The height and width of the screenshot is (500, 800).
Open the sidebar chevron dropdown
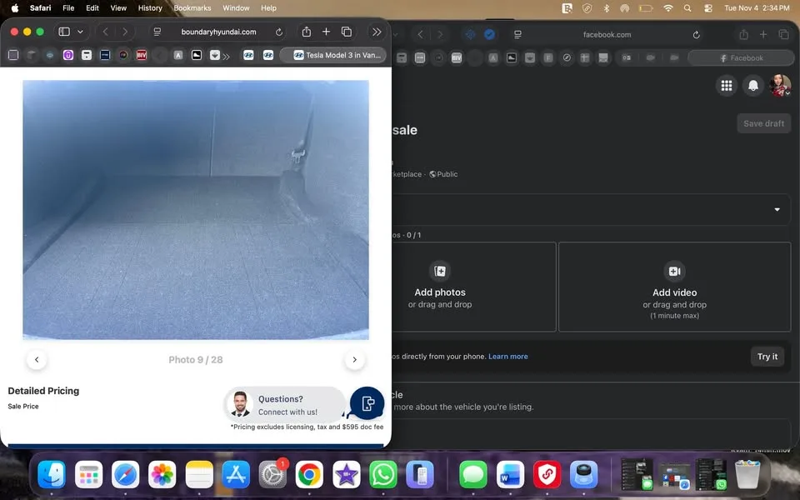(80, 32)
